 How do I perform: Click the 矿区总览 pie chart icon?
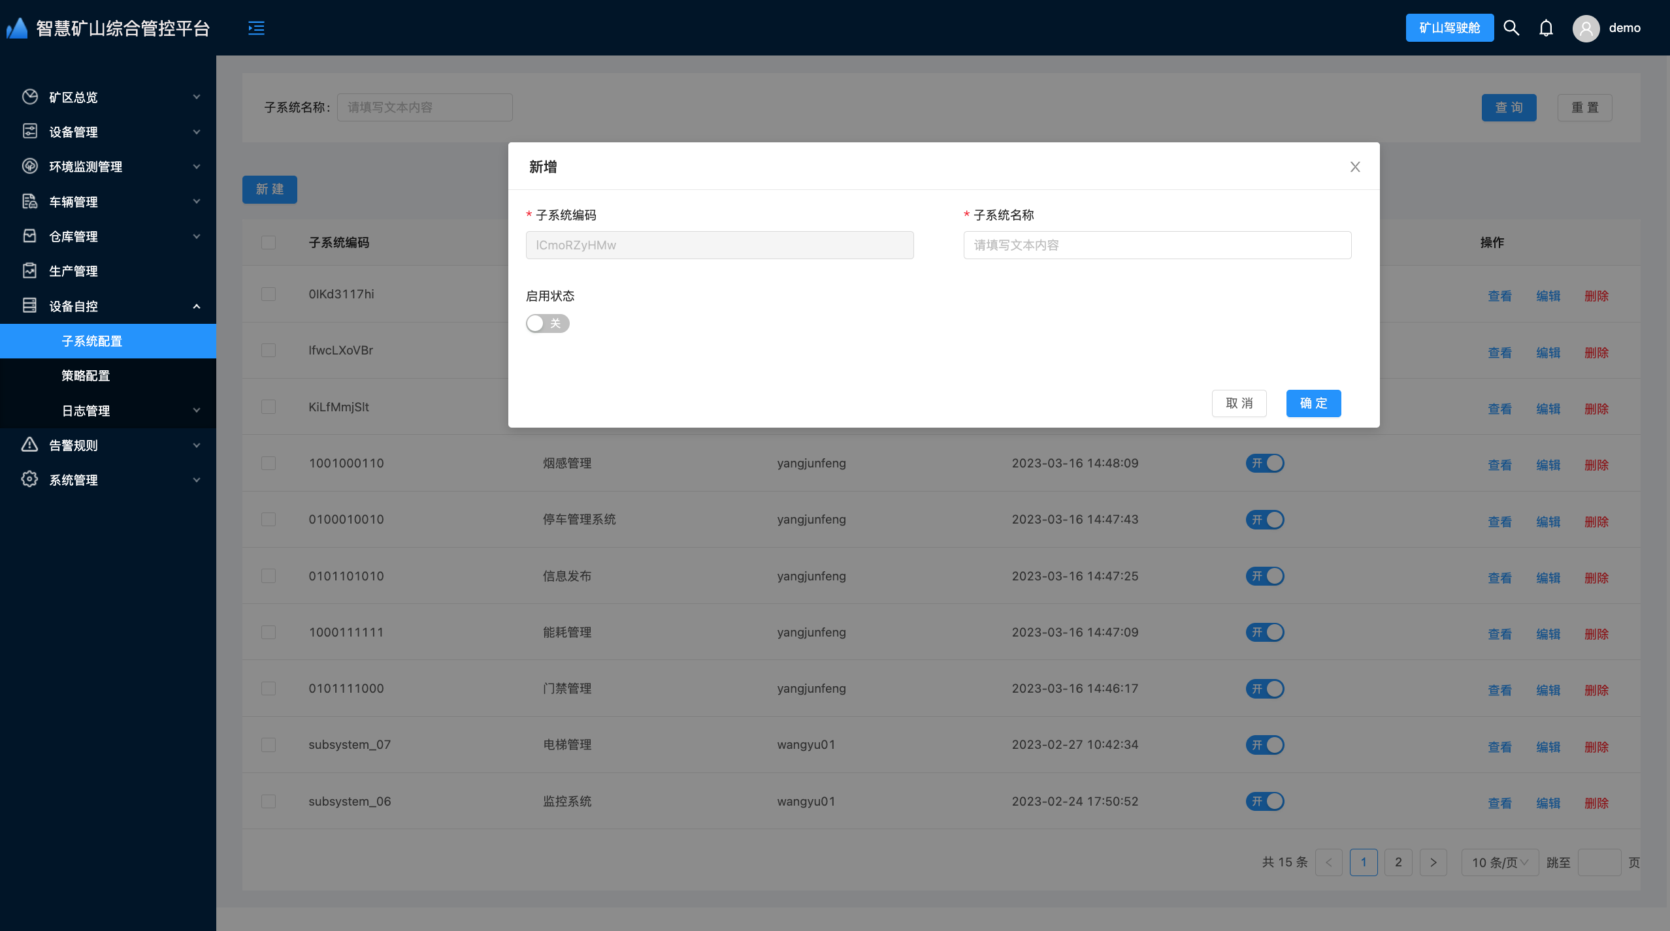(29, 97)
